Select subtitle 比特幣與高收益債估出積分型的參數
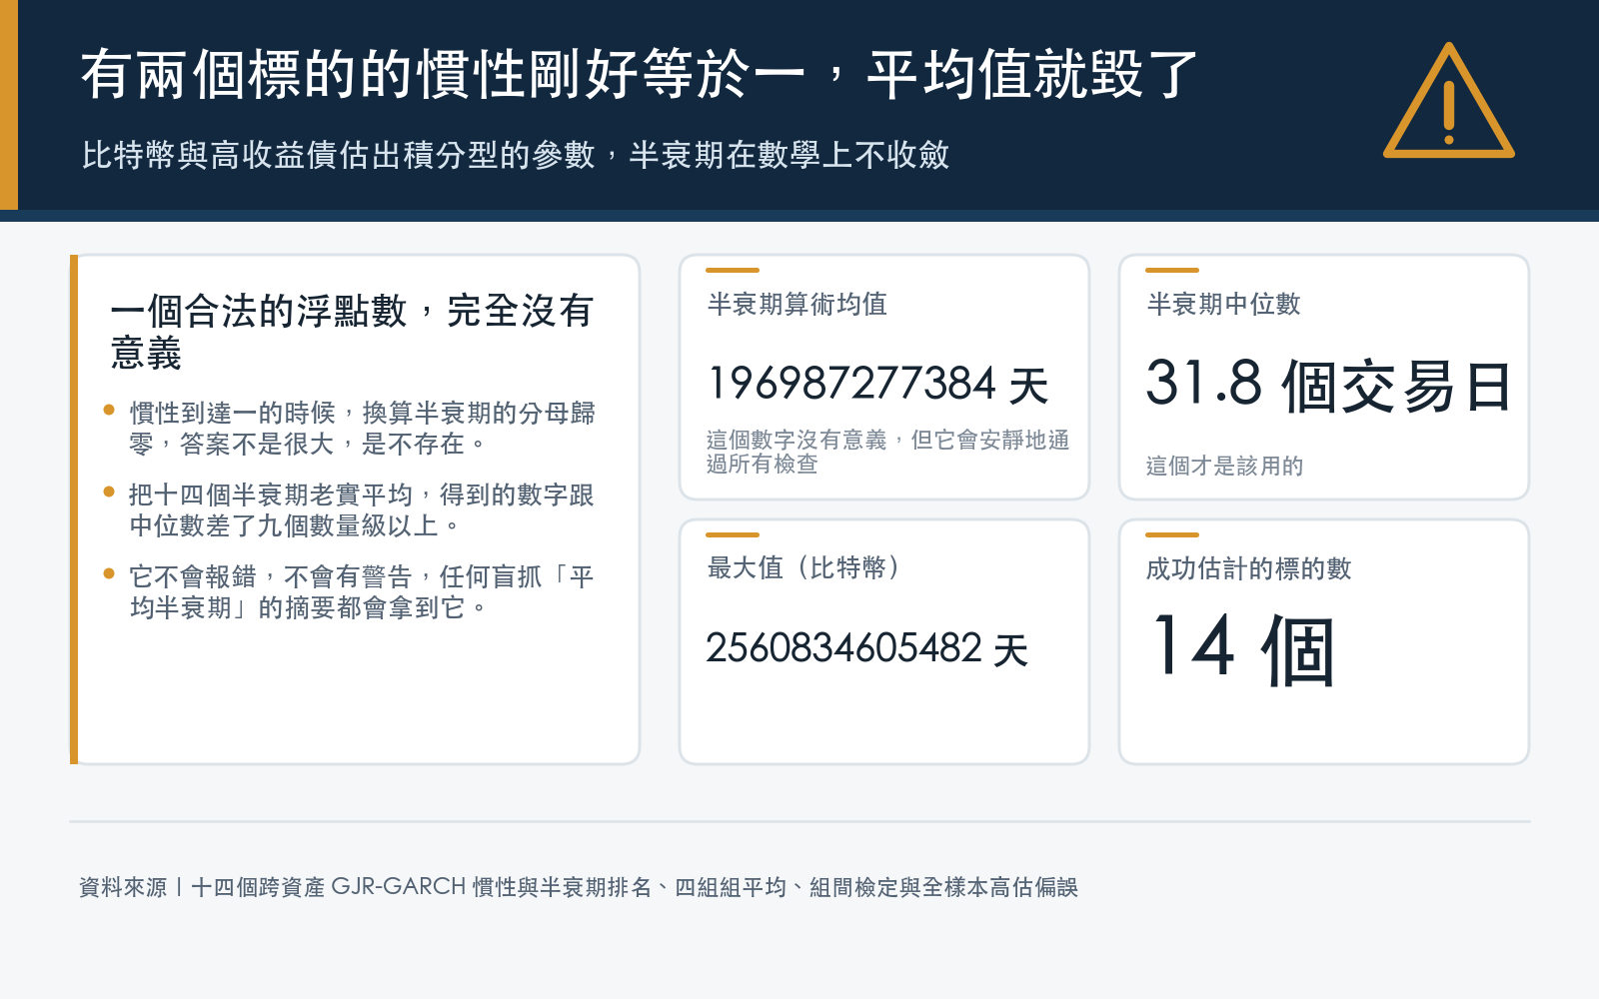Image resolution: width=1599 pixels, height=999 pixels. coord(339,155)
